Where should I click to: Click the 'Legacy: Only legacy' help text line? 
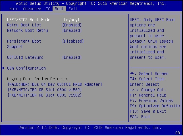point(151,41)
